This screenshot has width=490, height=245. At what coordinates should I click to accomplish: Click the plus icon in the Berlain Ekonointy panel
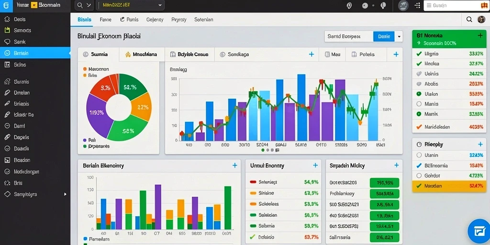[234, 166]
